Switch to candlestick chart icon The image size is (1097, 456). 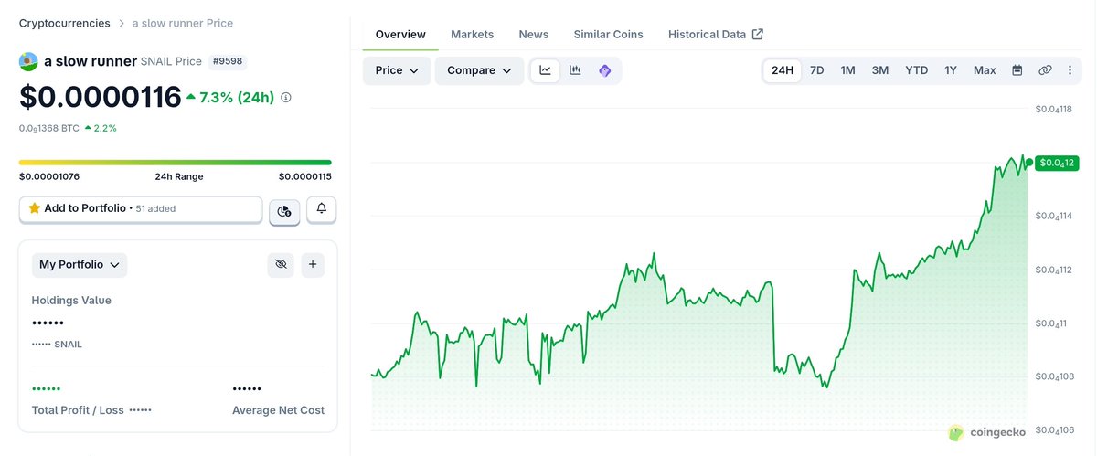coord(575,70)
